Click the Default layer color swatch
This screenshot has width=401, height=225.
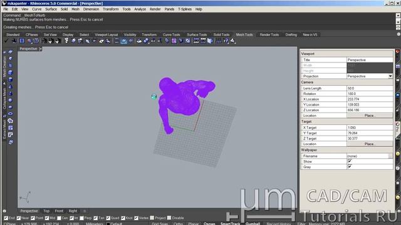(x=108, y=224)
